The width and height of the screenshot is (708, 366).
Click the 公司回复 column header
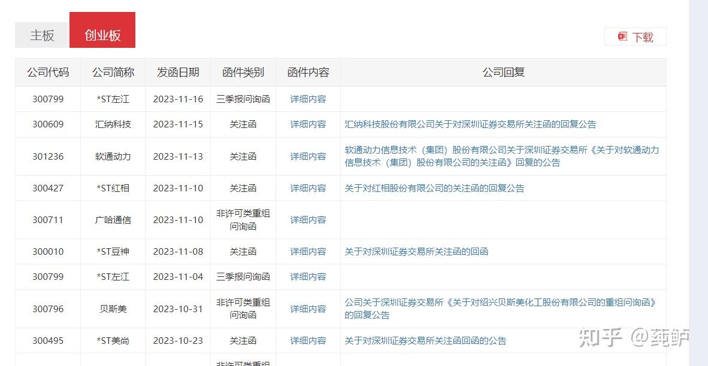point(504,72)
